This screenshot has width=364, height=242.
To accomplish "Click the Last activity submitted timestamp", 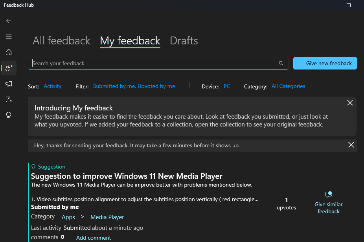I will click(103, 228).
